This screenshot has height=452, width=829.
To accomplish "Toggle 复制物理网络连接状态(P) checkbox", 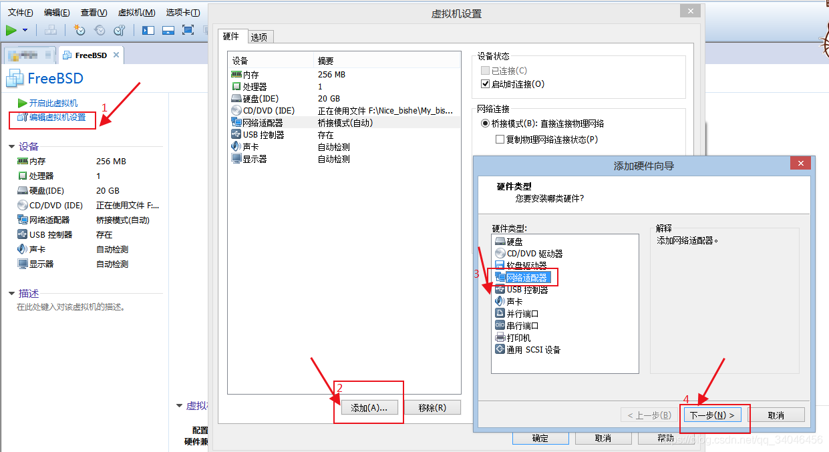I will point(500,140).
